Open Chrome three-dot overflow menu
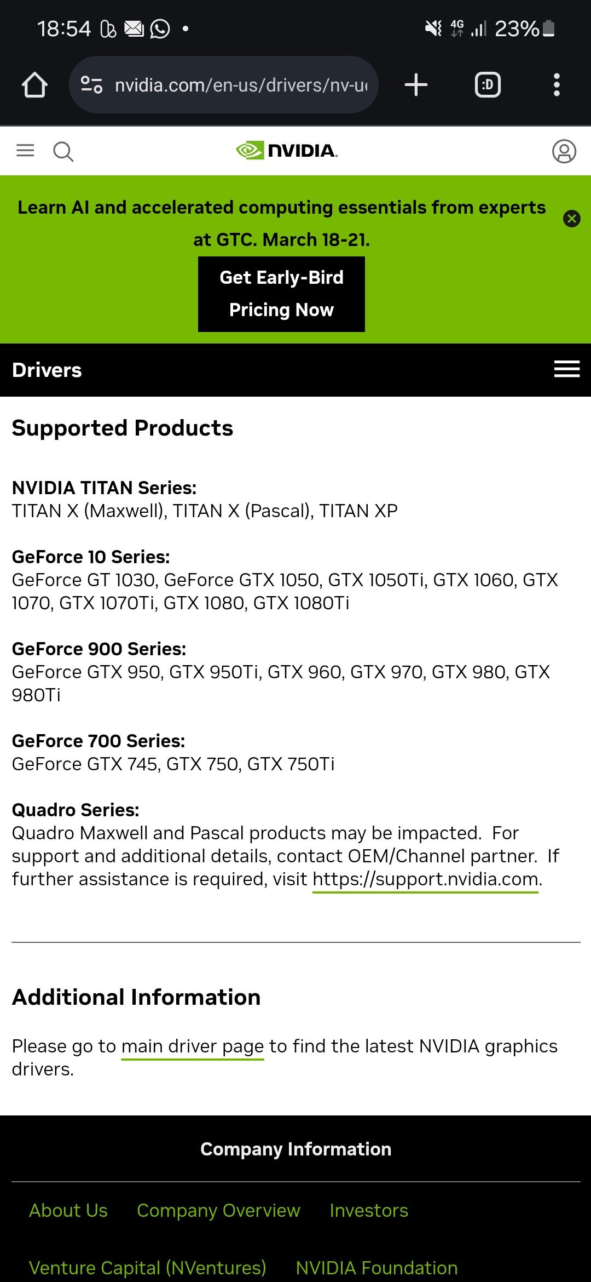The image size is (591, 1282). 557,85
